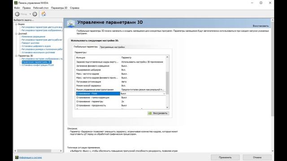Image resolution: width=287 pixels, height=161 pixels.
Task: Click the settings list vertical scrollbar thumb
Action: [167, 83]
